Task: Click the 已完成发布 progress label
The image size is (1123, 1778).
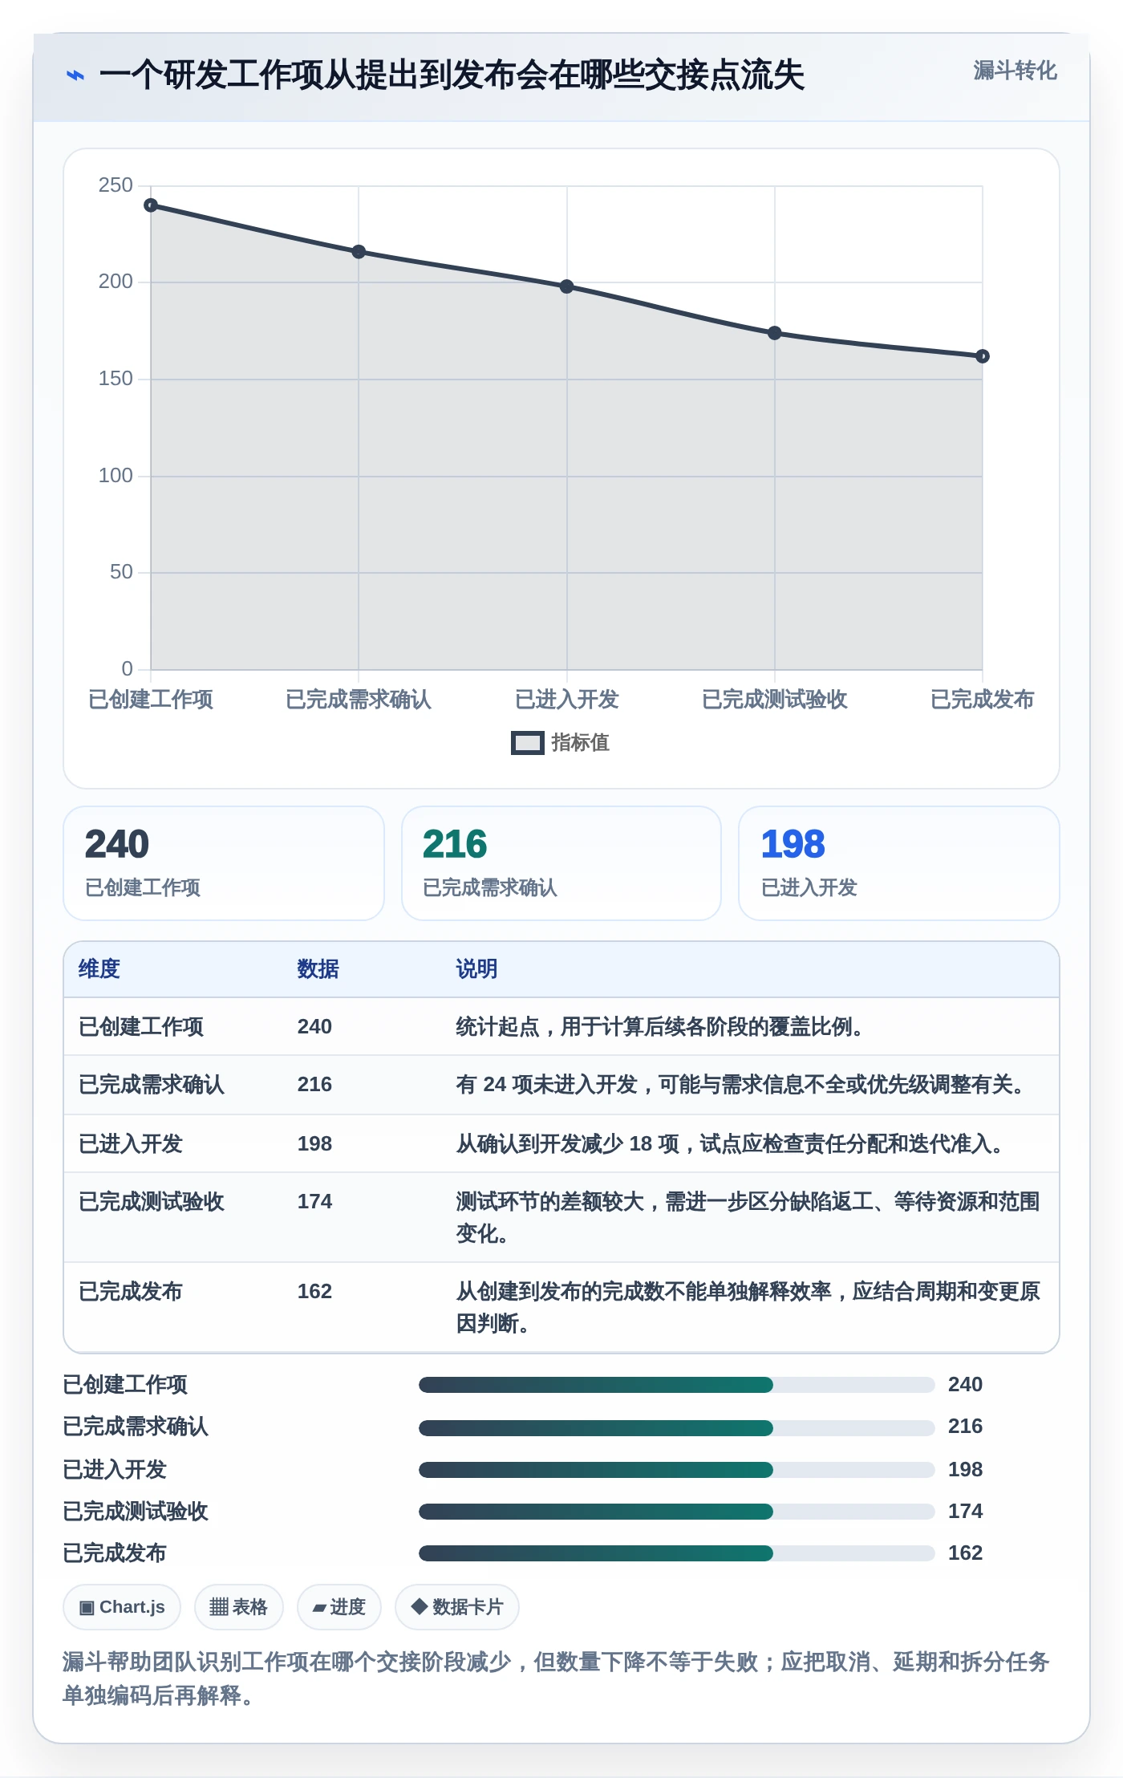Action: tap(115, 1553)
